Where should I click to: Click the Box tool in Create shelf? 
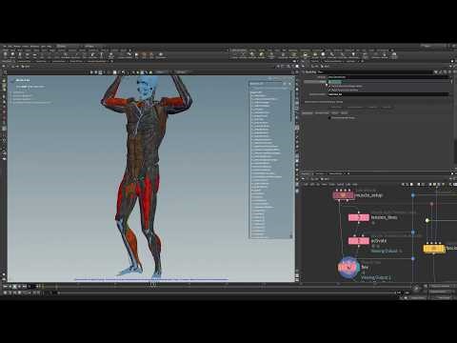6,56
